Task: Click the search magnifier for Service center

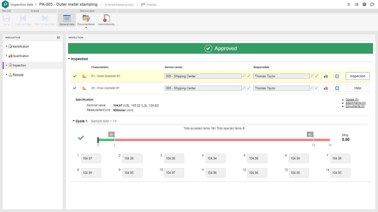Action: click(x=243, y=76)
